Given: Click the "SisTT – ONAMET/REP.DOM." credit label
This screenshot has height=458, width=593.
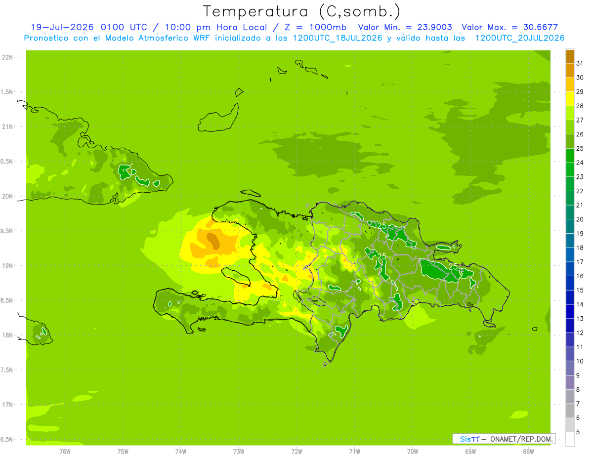Looking at the screenshot, I should coord(503,439).
